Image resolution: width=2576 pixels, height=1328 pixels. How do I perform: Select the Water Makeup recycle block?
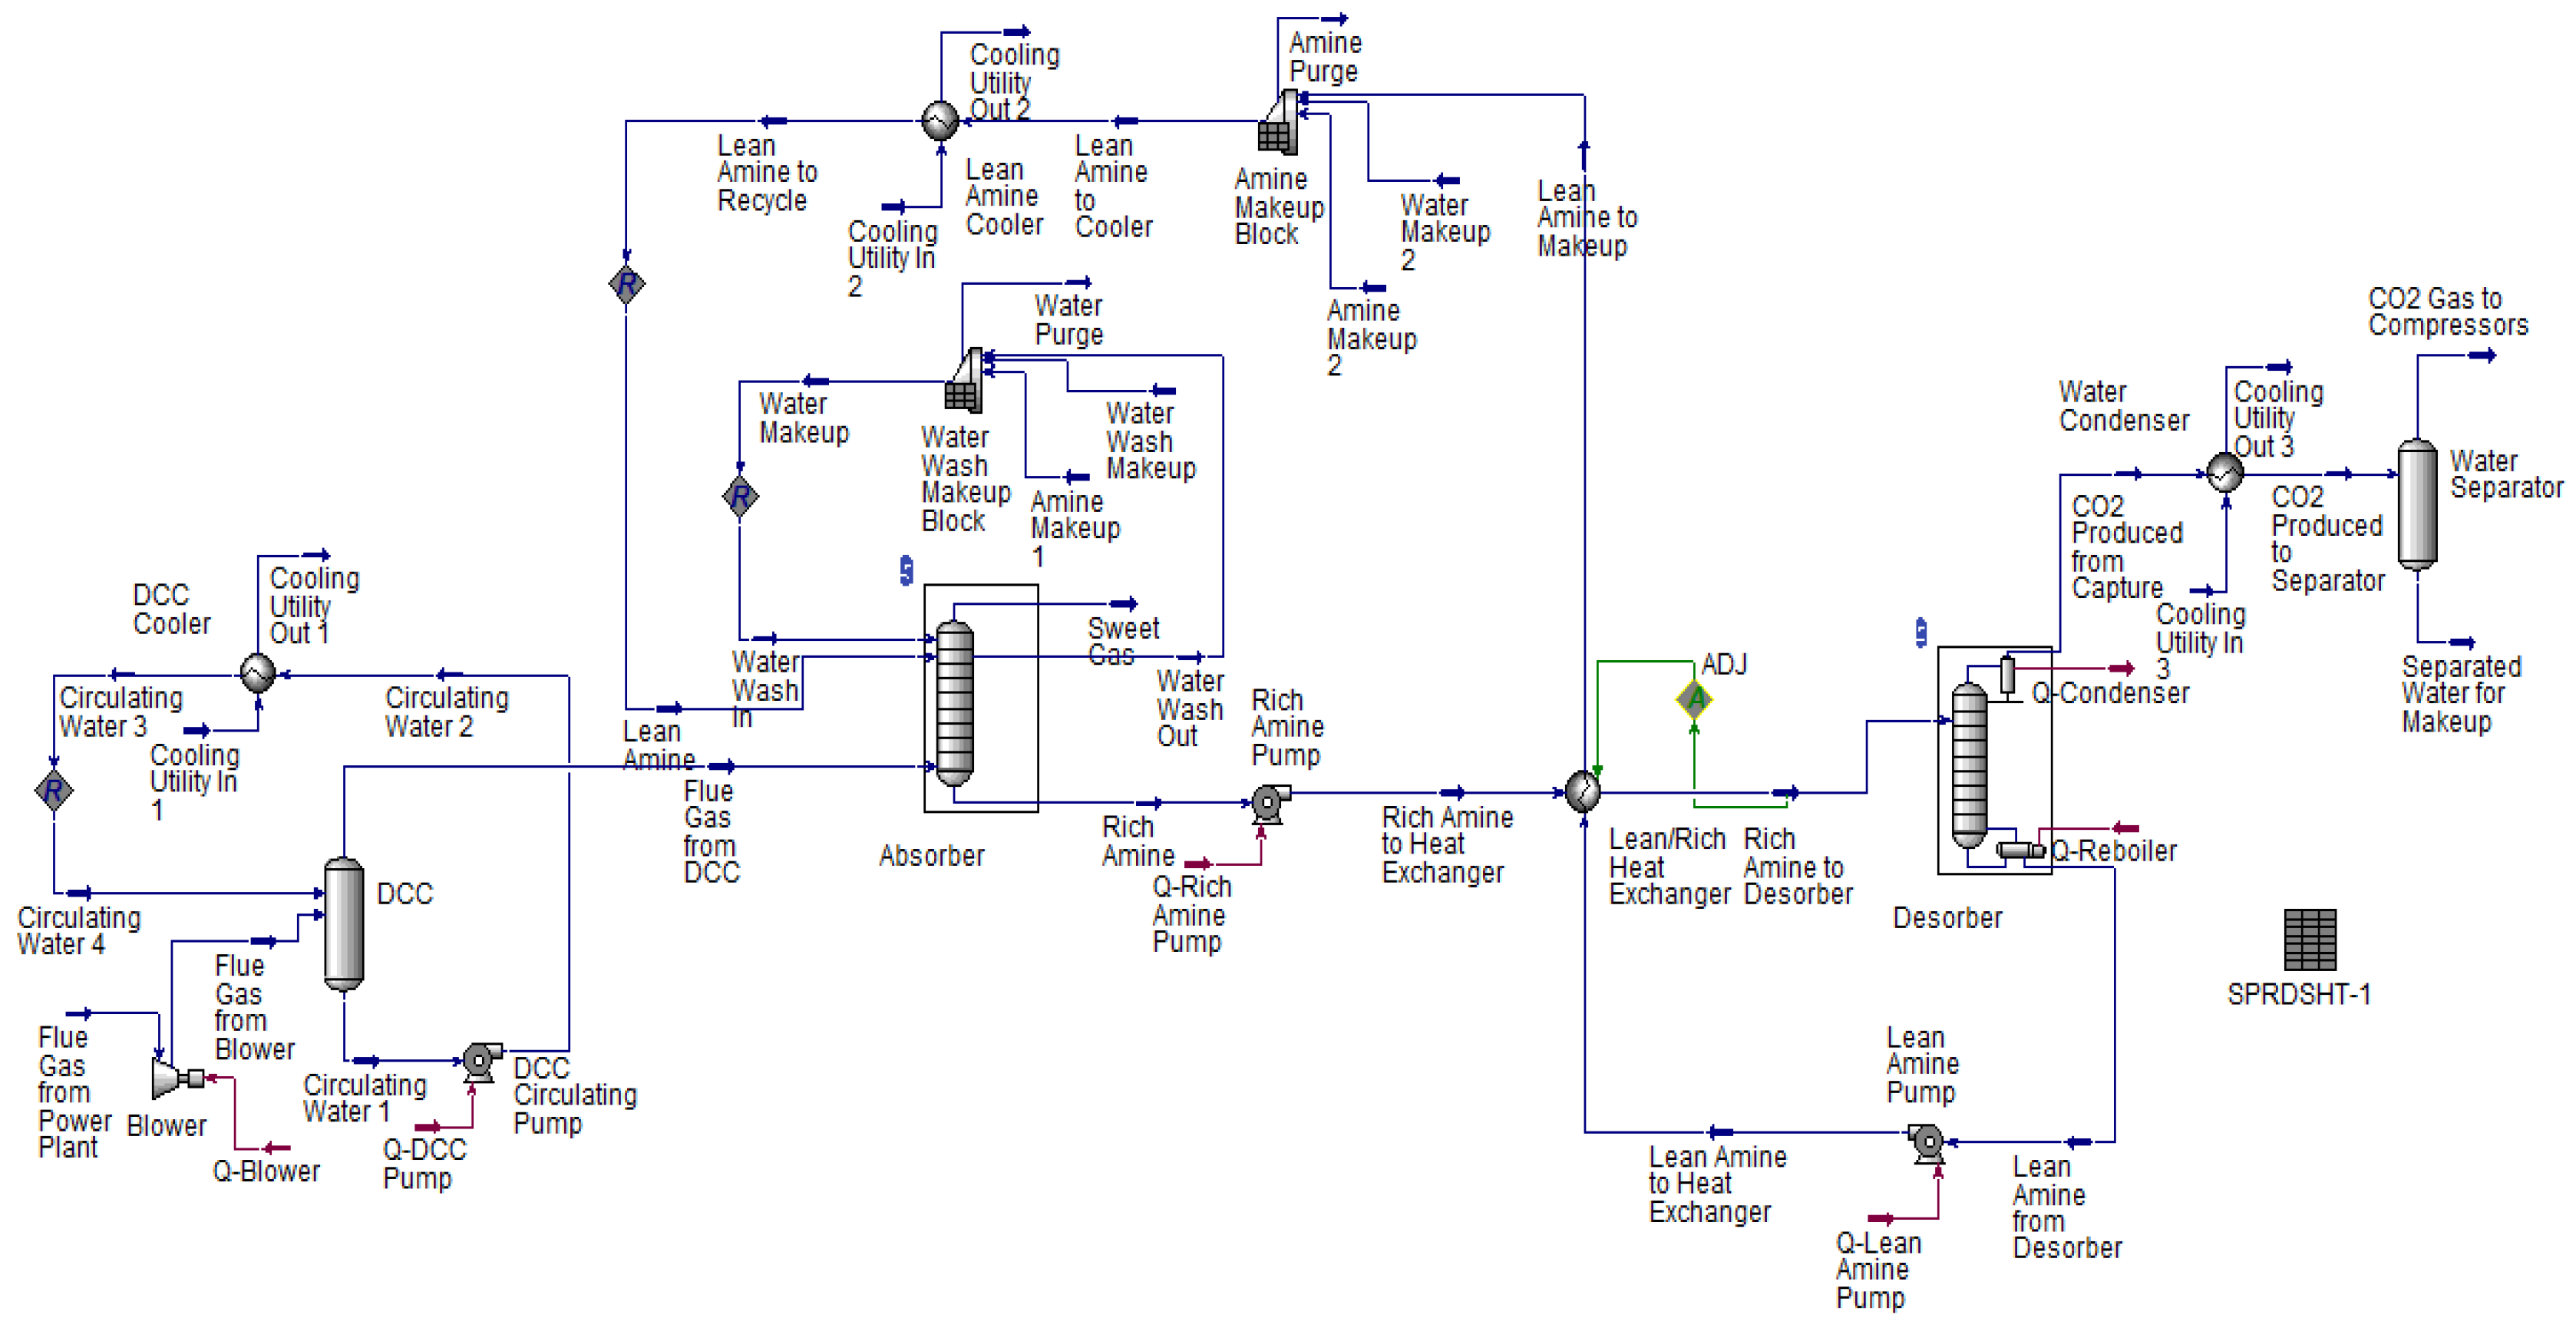pos(740,496)
